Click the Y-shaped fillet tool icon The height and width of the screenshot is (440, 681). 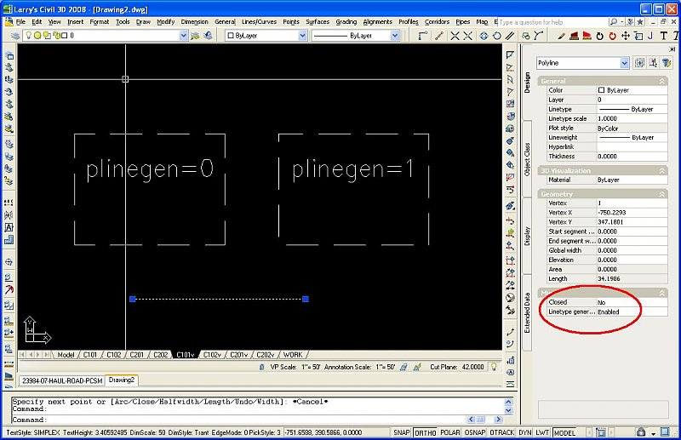tap(539, 36)
